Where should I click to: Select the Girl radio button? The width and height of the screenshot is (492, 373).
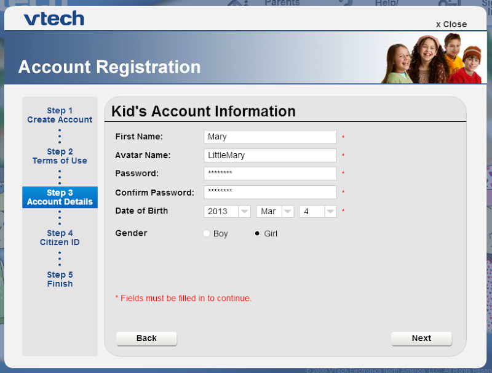(257, 234)
